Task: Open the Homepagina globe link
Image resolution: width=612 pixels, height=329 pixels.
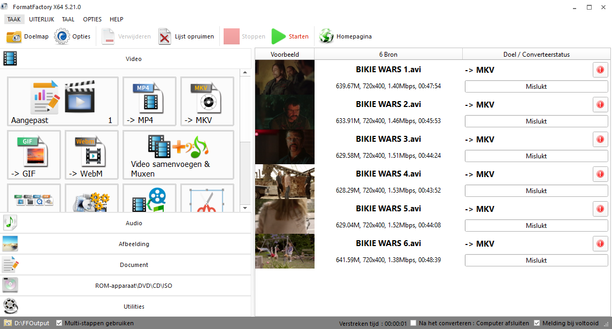Action: pos(346,36)
